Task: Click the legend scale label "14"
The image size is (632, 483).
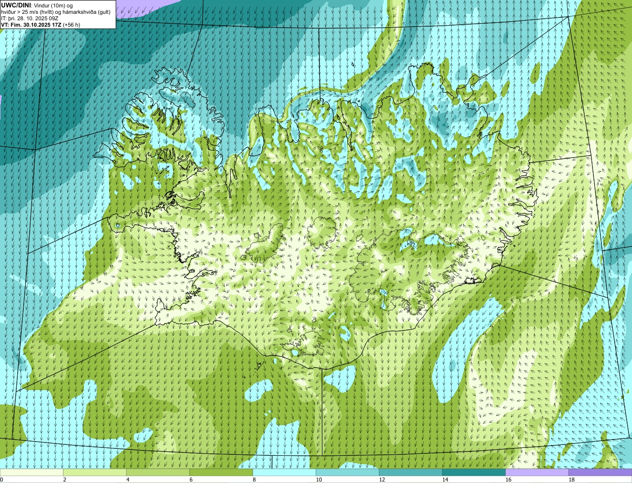Action: coord(445,480)
